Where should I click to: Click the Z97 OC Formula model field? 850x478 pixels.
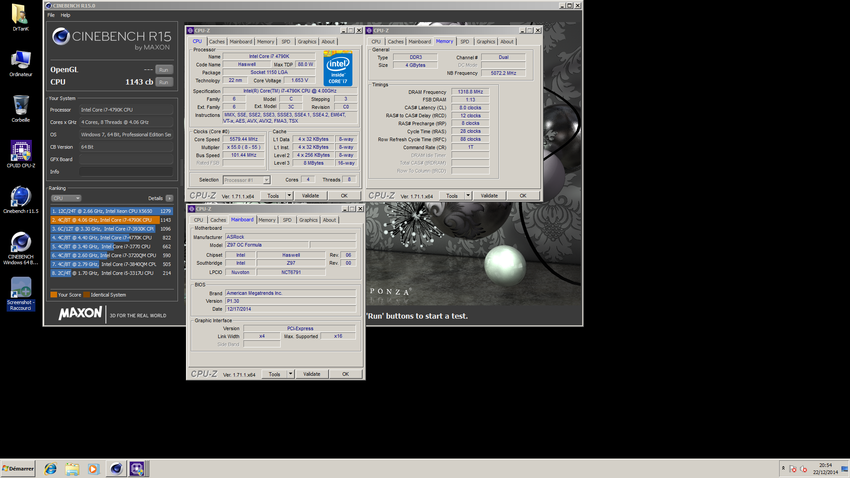click(267, 245)
